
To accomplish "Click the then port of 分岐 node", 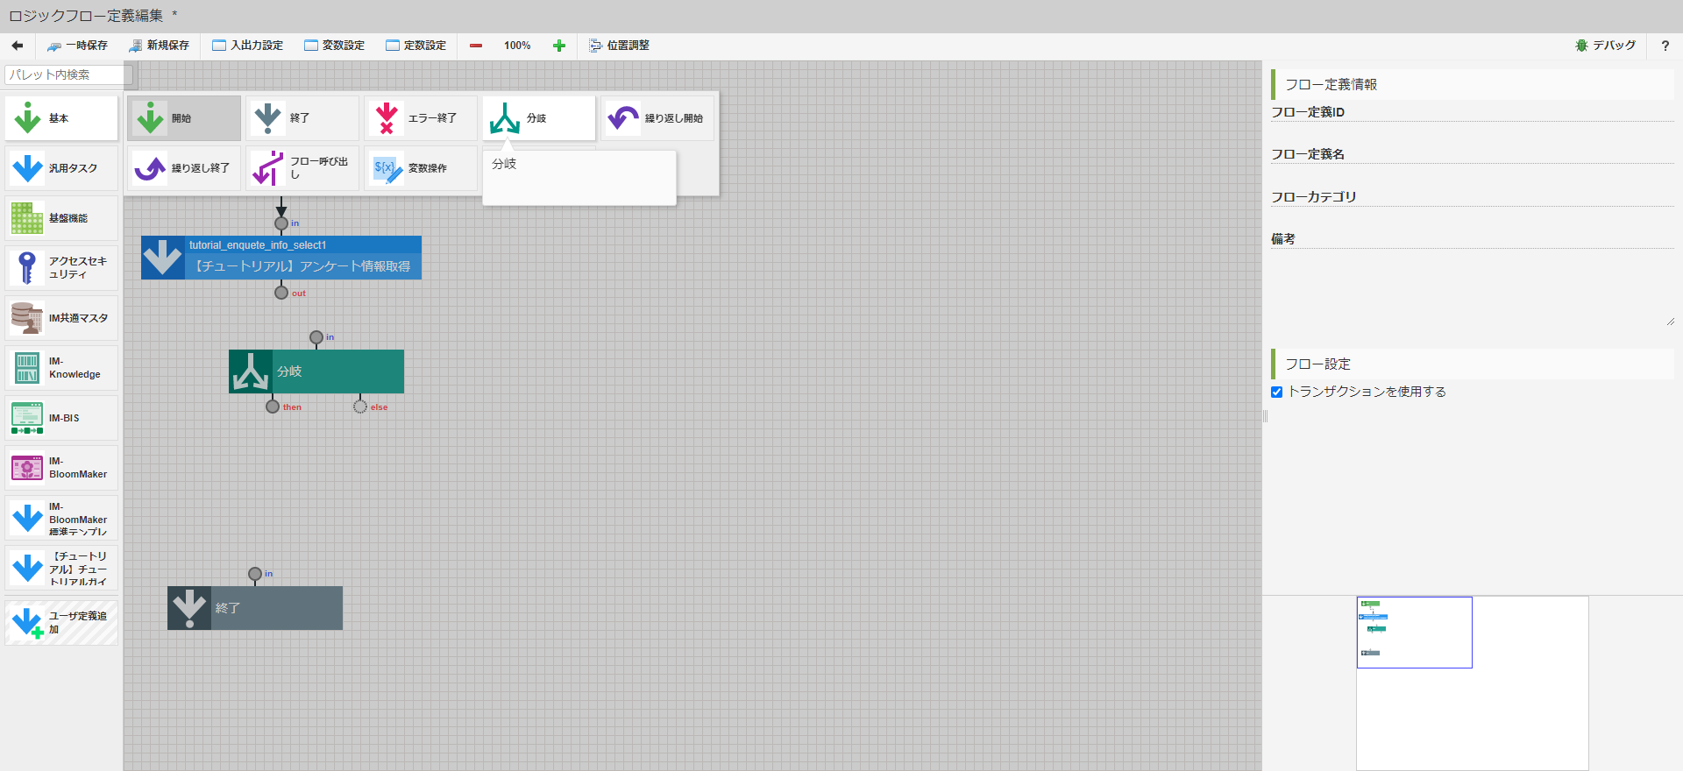I will (x=273, y=407).
